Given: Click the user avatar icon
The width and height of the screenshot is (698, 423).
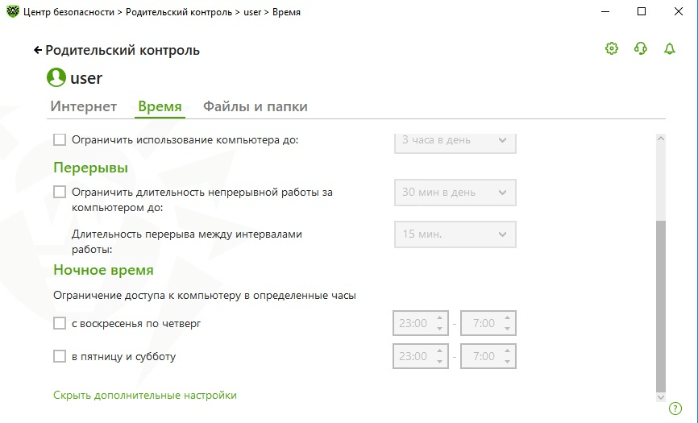Looking at the screenshot, I should coord(56,78).
